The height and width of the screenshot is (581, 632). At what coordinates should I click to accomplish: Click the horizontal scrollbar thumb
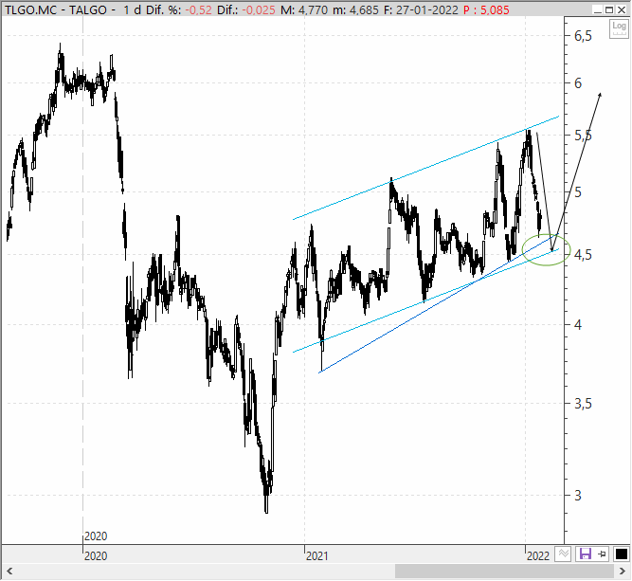coord(504,572)
